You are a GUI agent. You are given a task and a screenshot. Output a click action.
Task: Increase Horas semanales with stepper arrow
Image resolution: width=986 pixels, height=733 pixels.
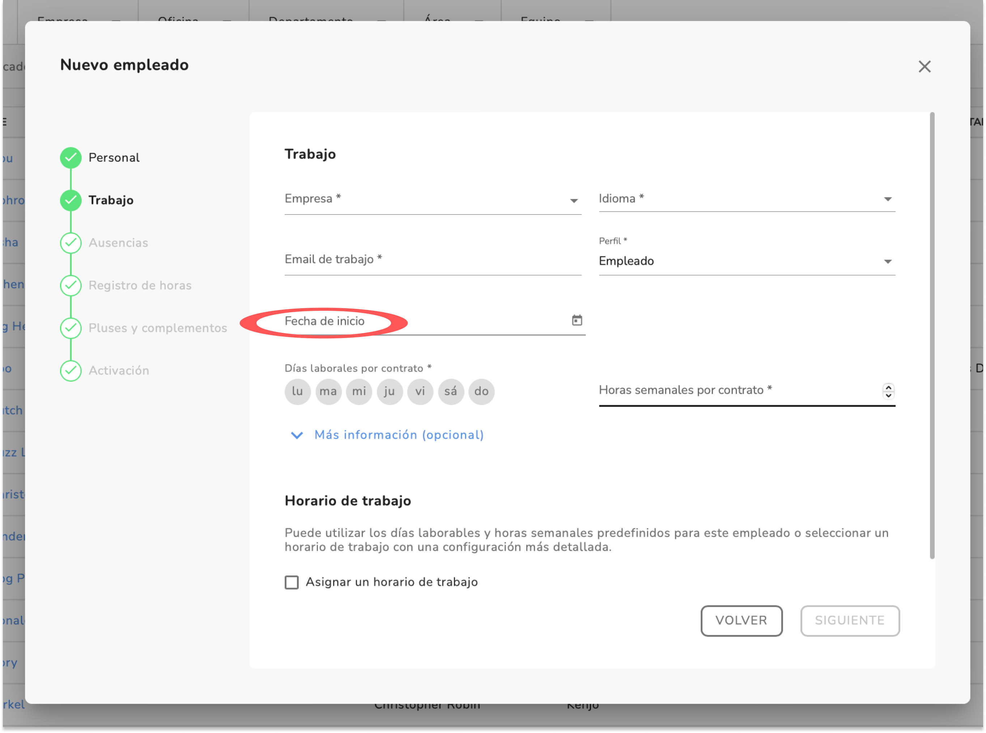888,387
